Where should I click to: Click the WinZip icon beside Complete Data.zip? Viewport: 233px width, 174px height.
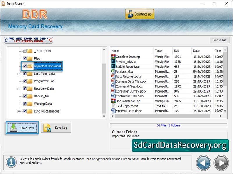113,57
